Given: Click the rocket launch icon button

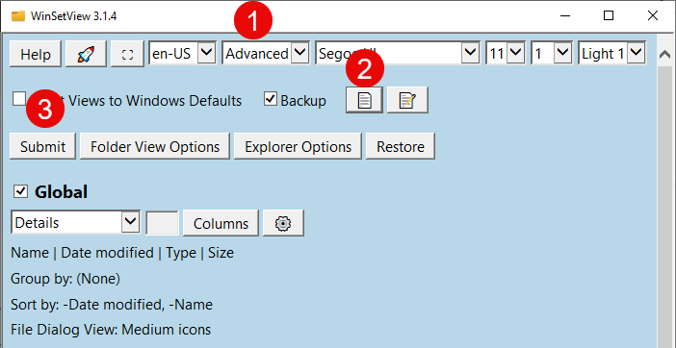Looking at the screenshot, I should tap(86, 54).
